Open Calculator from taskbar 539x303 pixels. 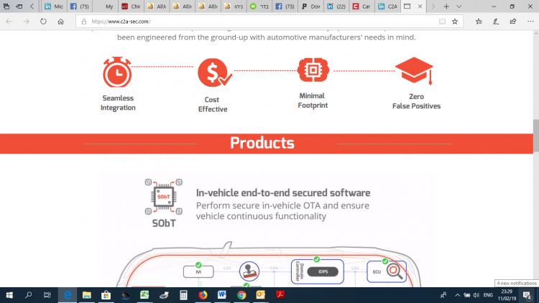[x=183, y=295]
